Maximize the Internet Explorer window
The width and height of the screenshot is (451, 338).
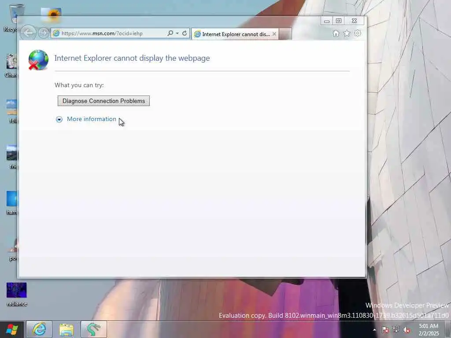(339, 21)
